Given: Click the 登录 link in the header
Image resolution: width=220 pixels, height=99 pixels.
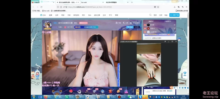Looking at the screenshot, I should [x=155, y=15].
